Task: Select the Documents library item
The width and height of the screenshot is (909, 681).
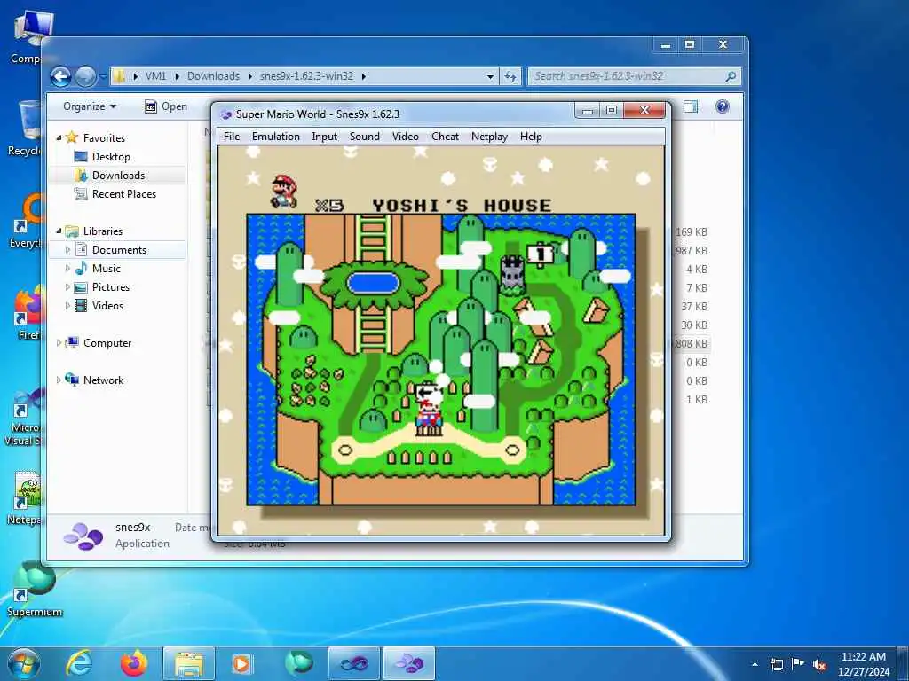Action: pos(119,250)
